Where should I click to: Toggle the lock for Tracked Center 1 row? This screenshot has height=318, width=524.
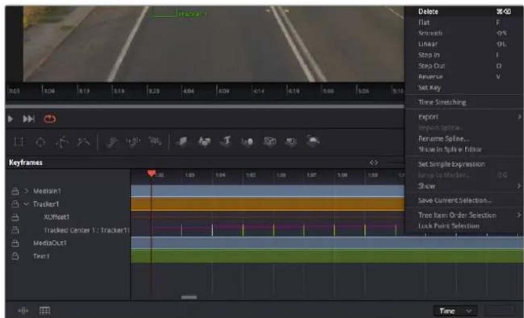click(15, 230)
